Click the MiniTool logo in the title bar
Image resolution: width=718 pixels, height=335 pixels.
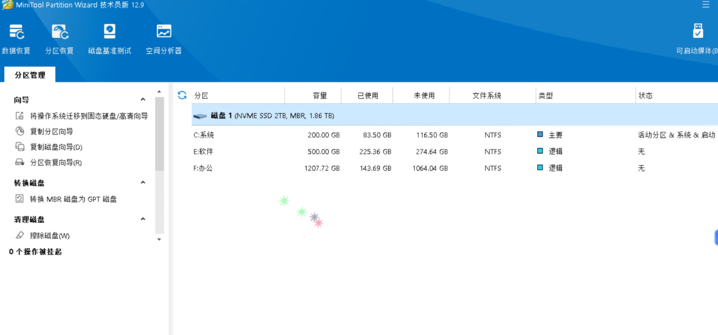coord(7,5)
